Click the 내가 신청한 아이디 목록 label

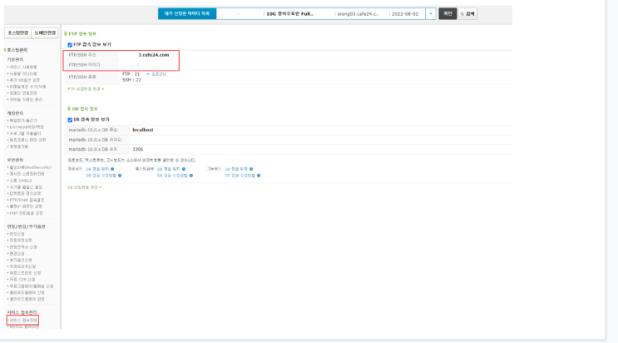click(187, 14)
